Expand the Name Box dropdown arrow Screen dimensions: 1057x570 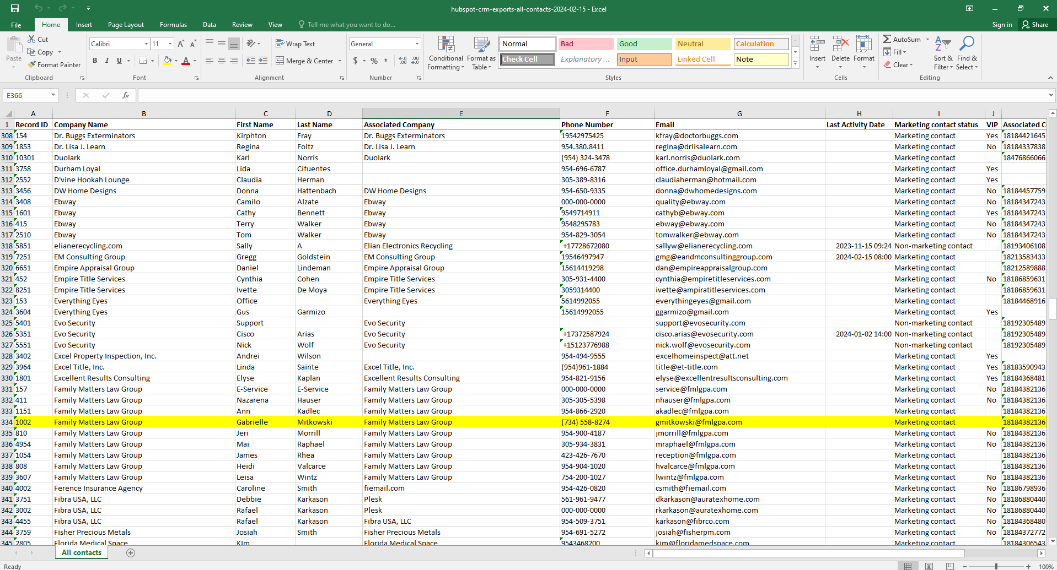tap(53, 95)
